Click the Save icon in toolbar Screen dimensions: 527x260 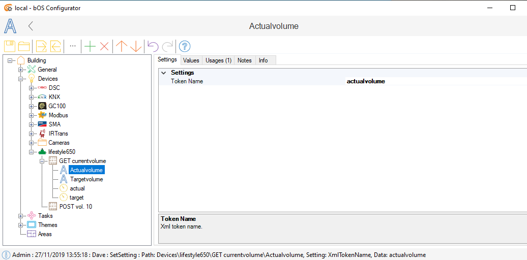click(x=10, y=46)
